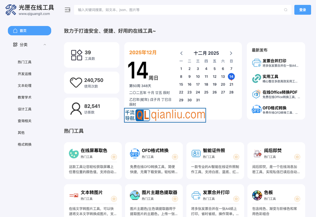The image size is (316, 217).
Task: Click the search magnifier icon
Action: point(286,10)
